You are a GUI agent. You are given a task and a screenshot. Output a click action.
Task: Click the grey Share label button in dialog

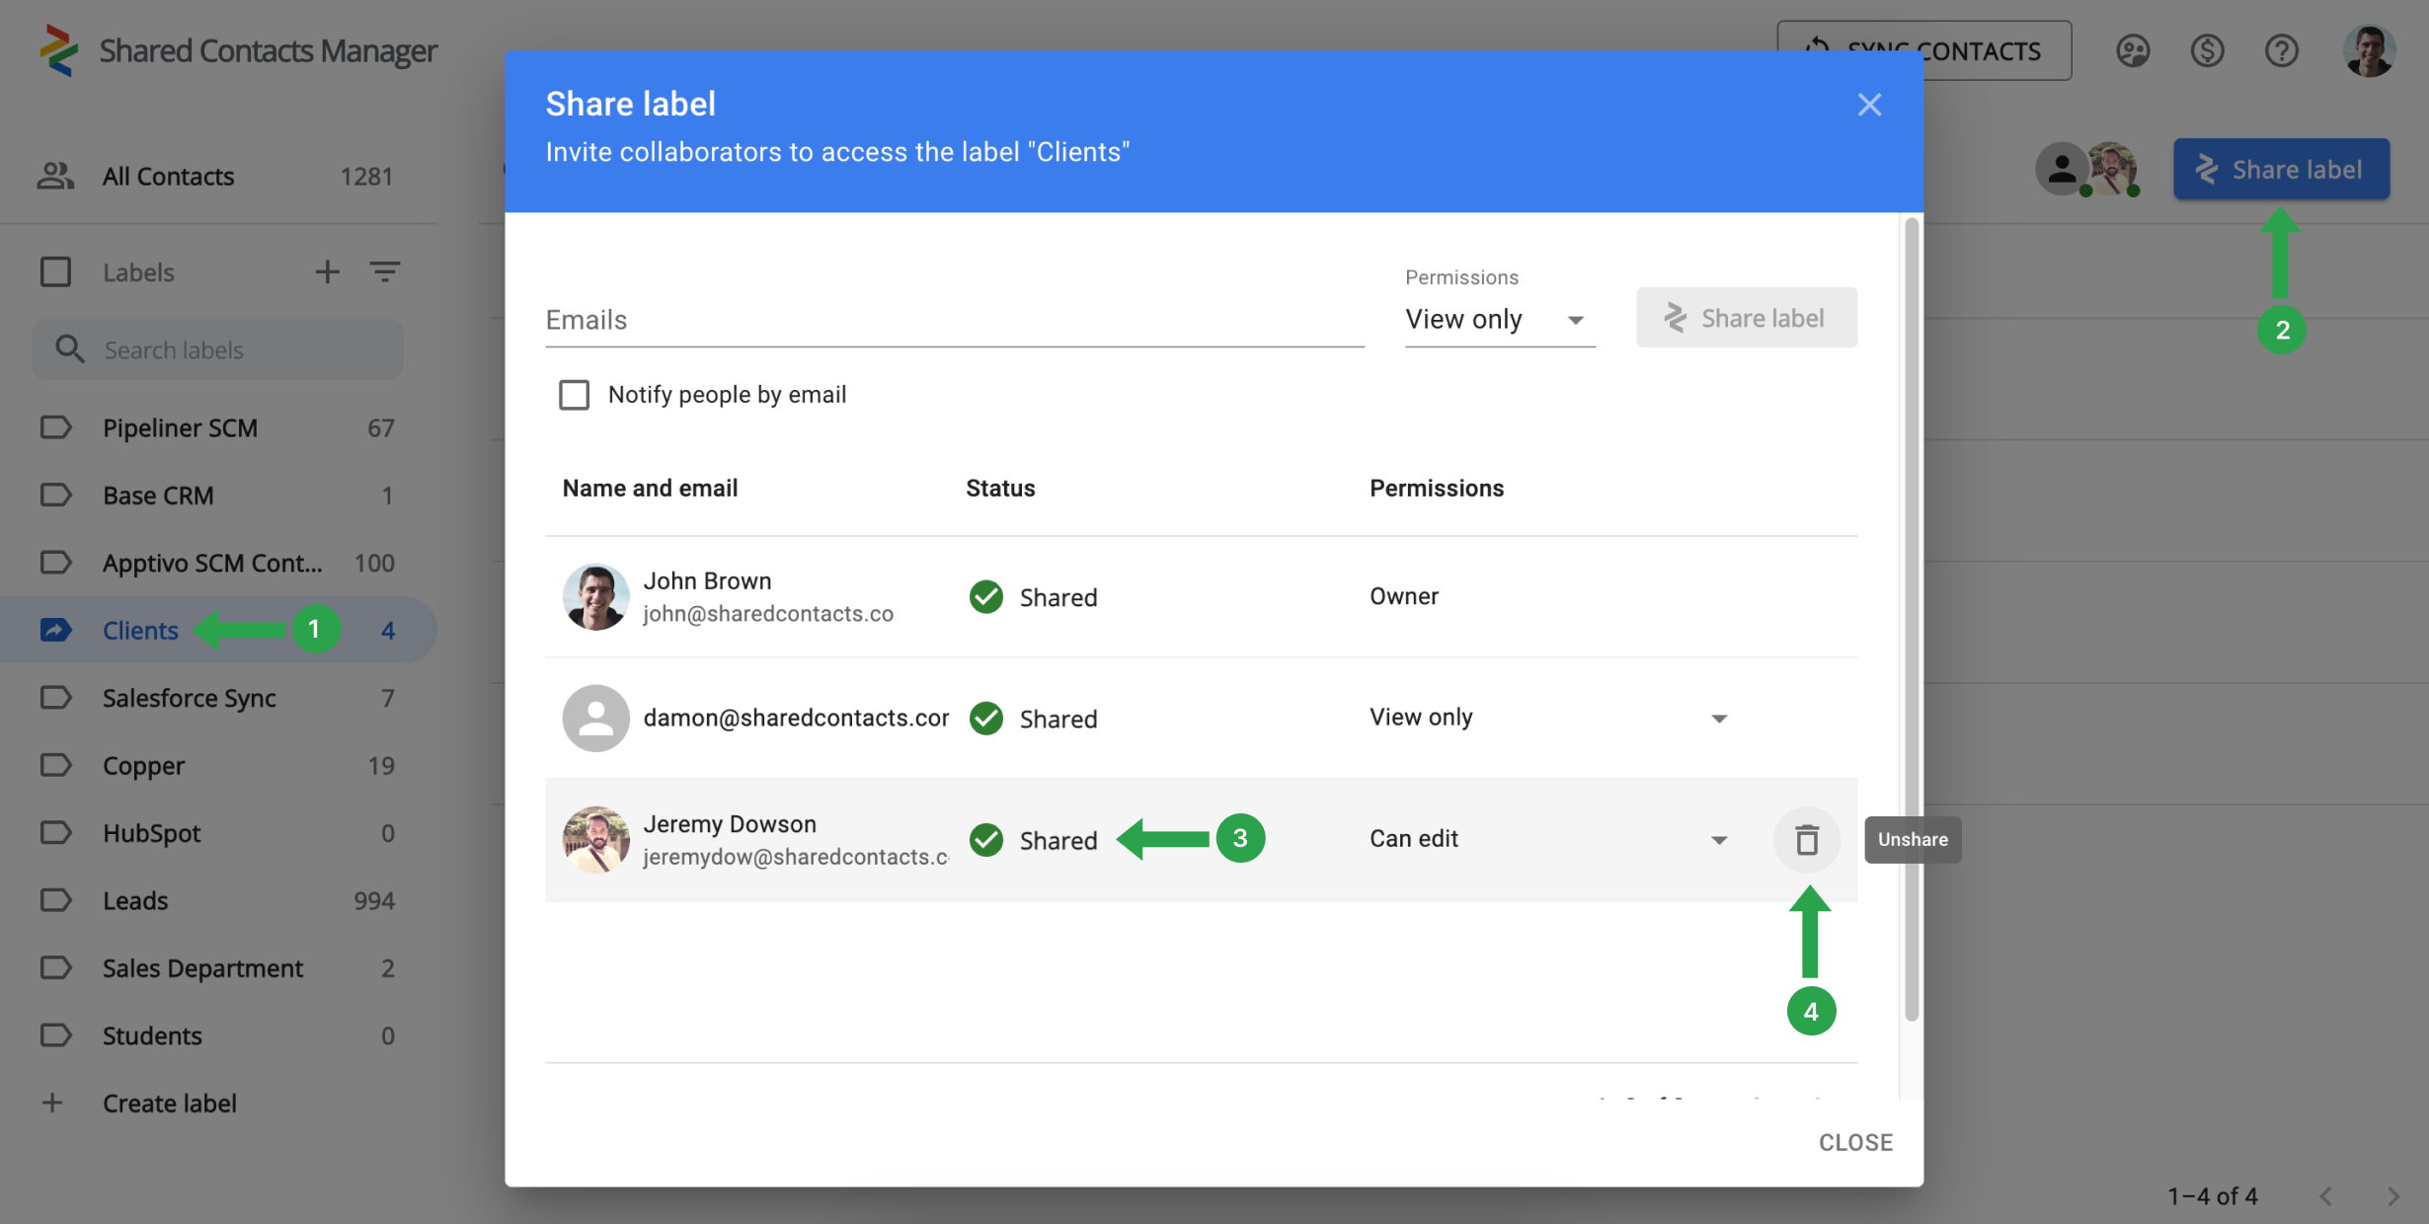[1746, 318]
